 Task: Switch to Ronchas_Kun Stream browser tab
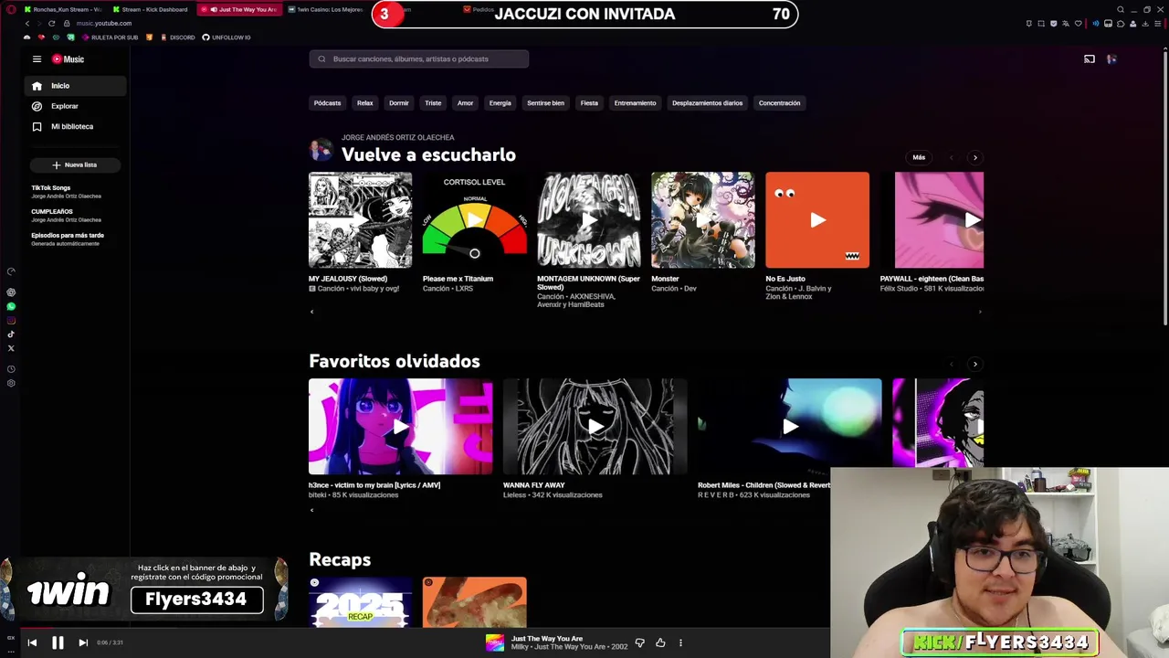62,9
